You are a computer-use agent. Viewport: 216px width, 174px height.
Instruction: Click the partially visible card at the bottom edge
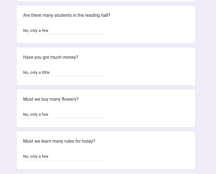tap(106, 173)
